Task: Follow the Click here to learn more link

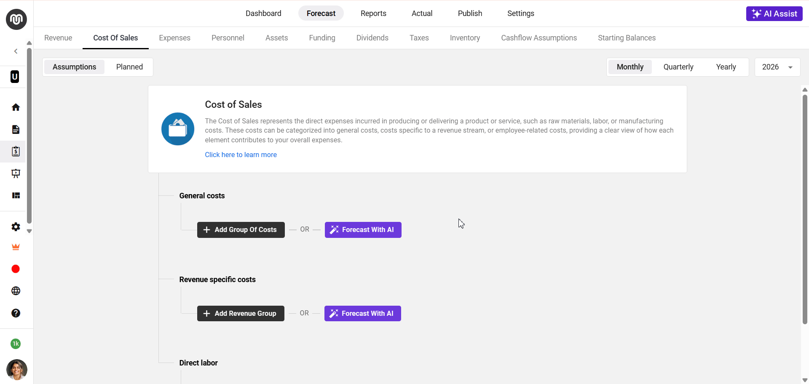Action: (x=241, y=155)
